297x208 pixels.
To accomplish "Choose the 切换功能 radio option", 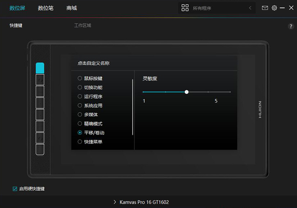I will [x=80, y=87].
